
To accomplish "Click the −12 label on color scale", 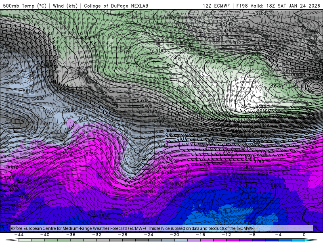I will 227,235.
